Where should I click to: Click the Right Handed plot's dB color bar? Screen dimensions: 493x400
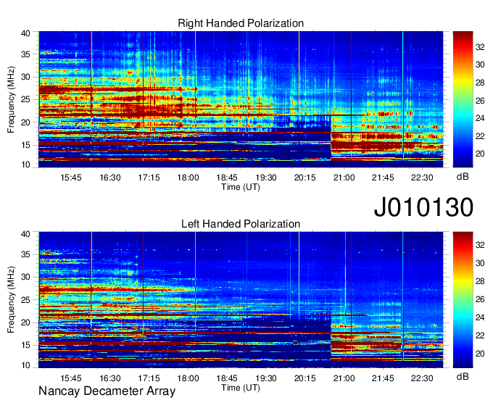(463, 99)
